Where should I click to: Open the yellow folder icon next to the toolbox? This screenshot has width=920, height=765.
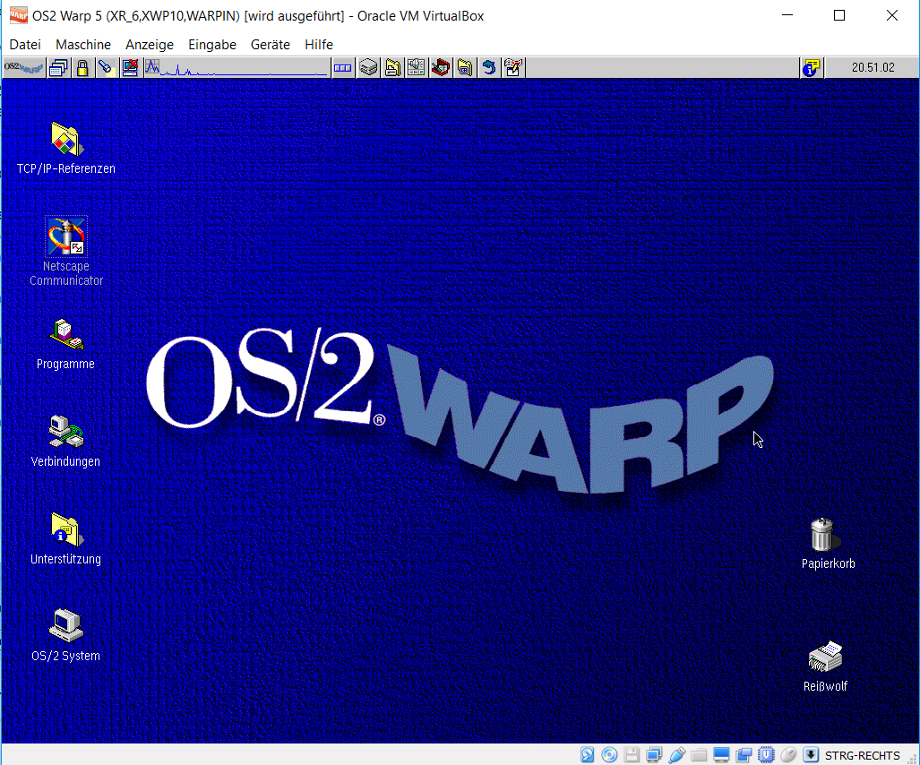point(465,68)
